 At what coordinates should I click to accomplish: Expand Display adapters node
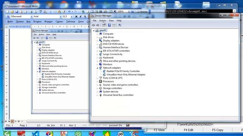click(97, 41)
